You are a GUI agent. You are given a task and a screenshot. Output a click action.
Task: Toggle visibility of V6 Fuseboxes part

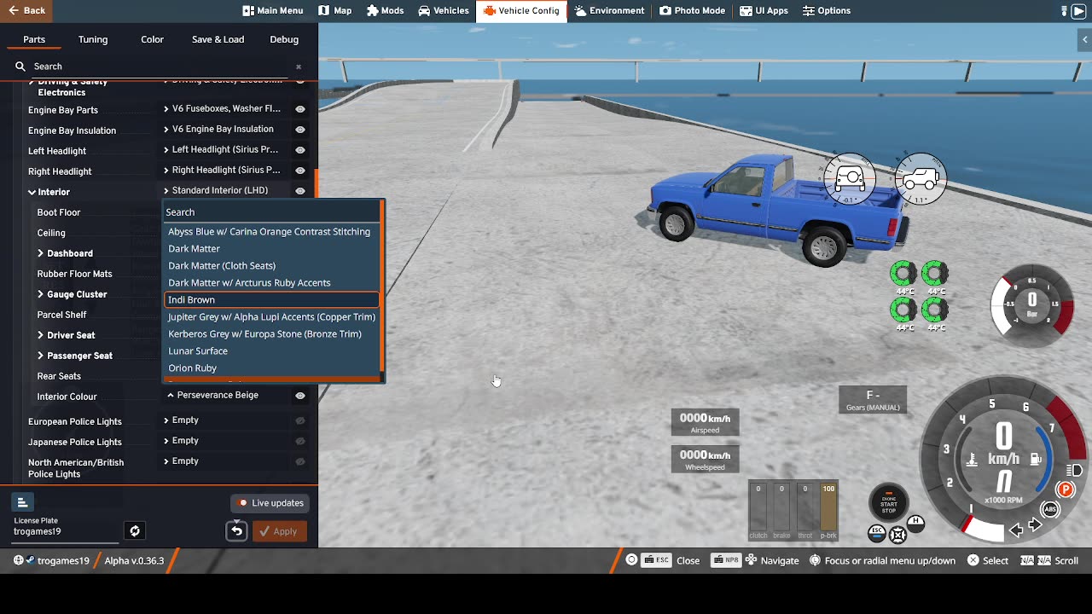pyautogui.click(x=300, y=109)
